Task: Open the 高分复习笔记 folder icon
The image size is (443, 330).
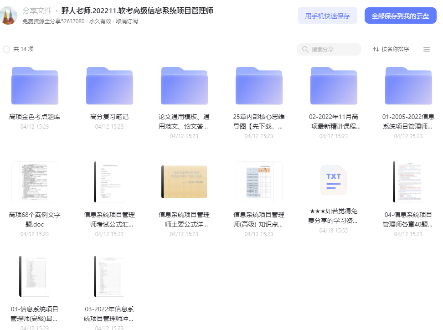Action: click(x=109, y=86)
